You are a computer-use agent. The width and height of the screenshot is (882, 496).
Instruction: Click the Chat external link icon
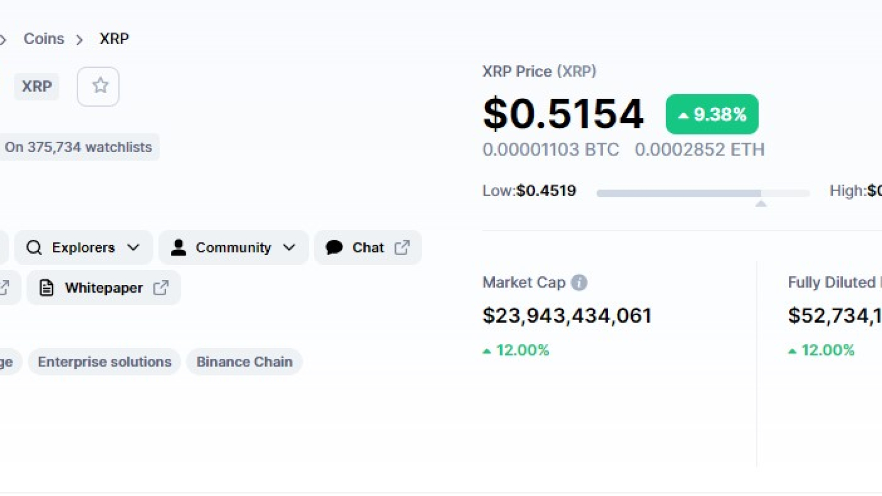(402, 247)
